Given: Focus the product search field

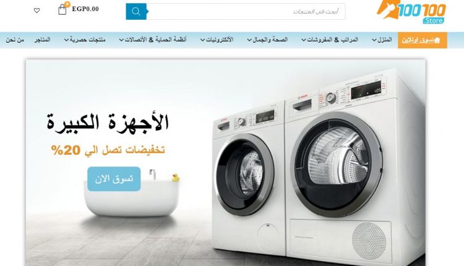Looking at the screenshot, I should [246, 12].
